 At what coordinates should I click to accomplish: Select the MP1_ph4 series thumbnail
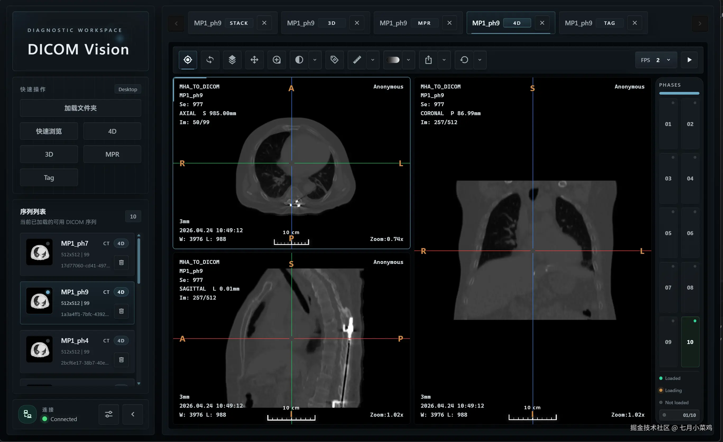click(x=39, y=349)
